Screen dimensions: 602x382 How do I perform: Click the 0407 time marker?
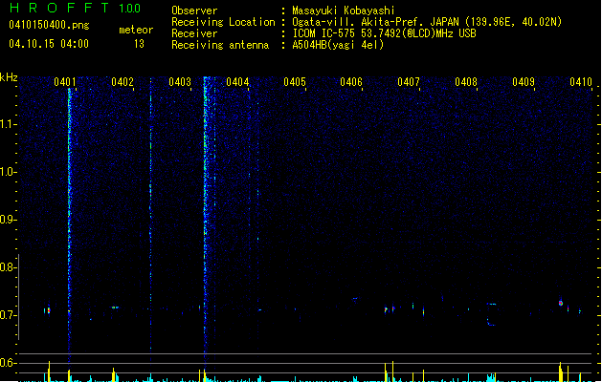click(x=409, y=82)
